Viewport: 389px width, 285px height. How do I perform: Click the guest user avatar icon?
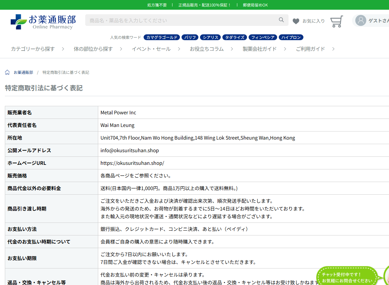click(361, 20)
